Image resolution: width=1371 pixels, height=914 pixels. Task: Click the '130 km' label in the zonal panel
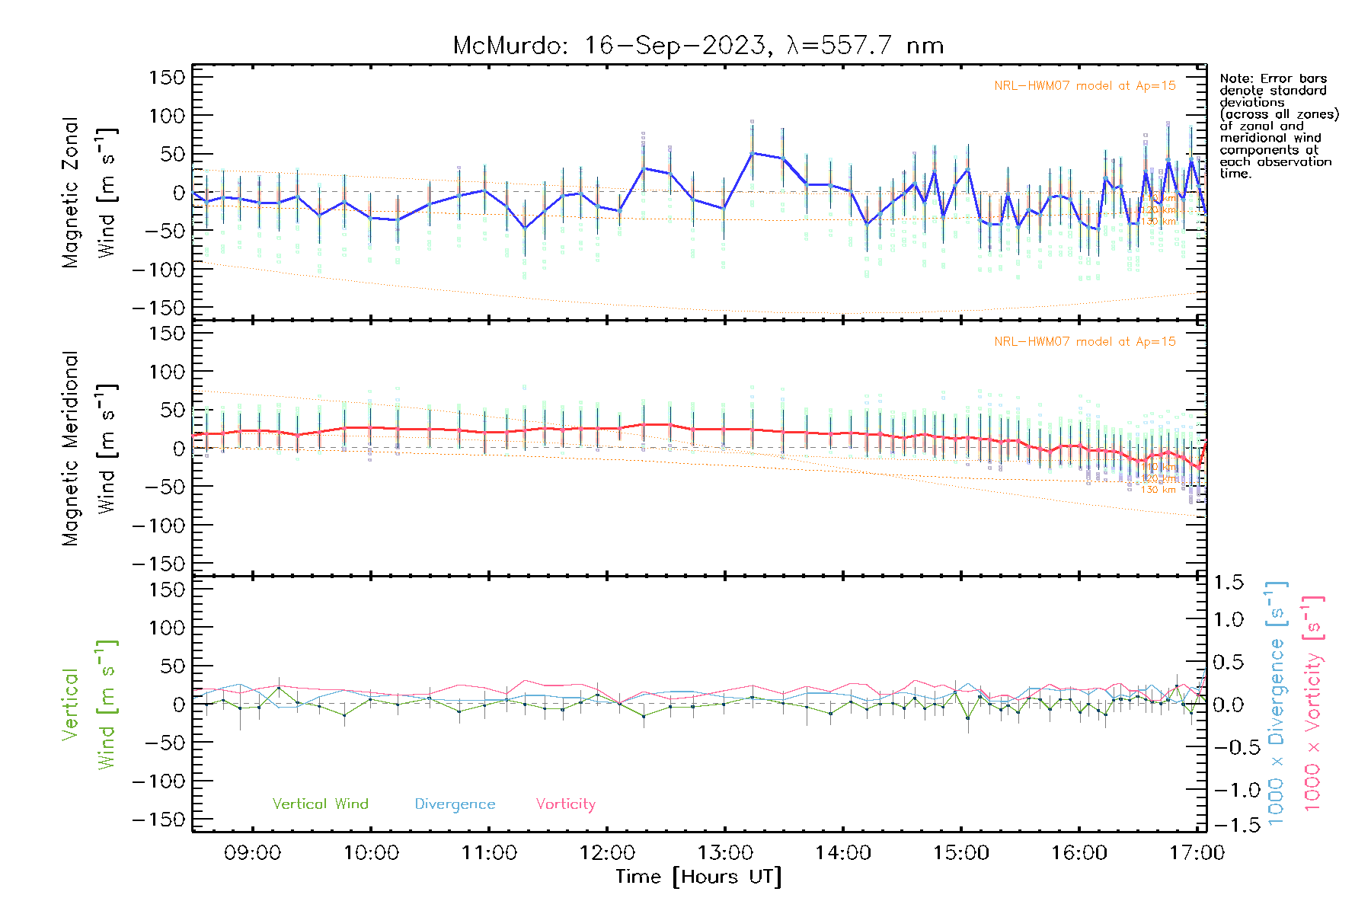tap(1158, 222)
